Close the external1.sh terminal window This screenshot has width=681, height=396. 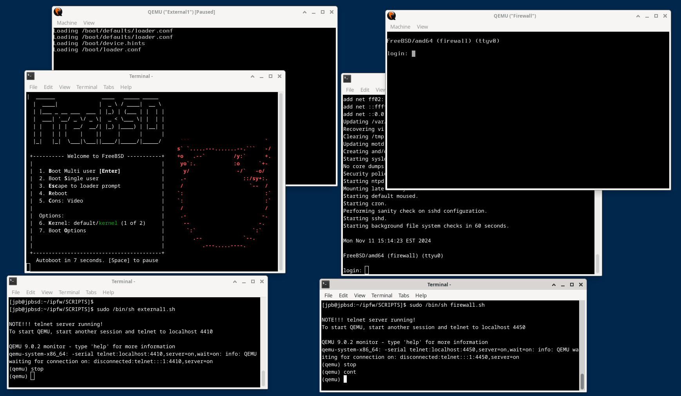(x=262, y=282)
